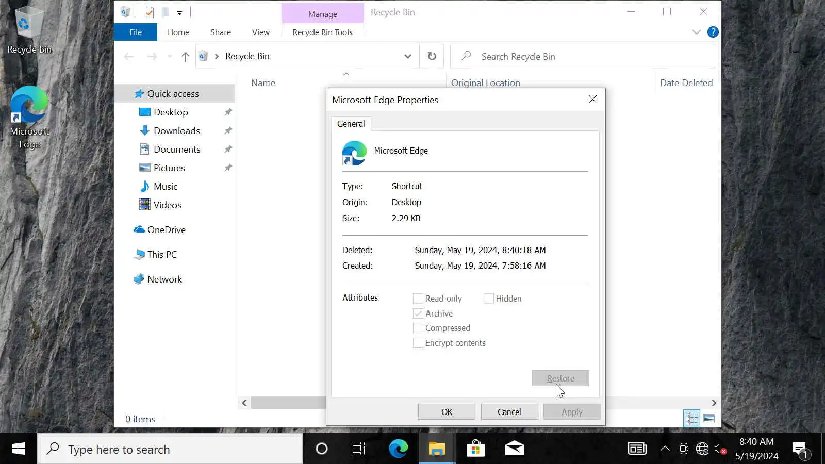
Task: Click the pin icon next to Pictures
Action: point(228,168)
